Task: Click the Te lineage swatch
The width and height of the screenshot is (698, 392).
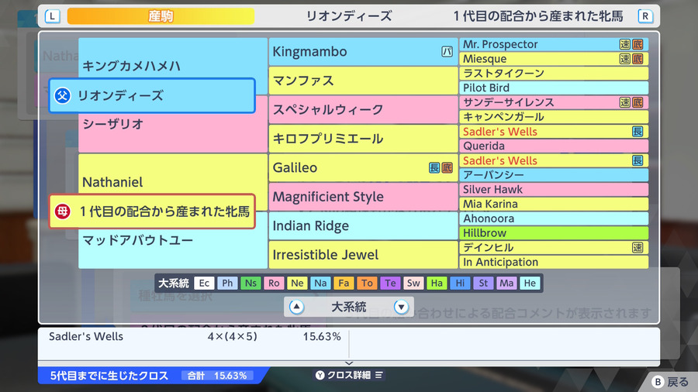Action: point(390,283)
